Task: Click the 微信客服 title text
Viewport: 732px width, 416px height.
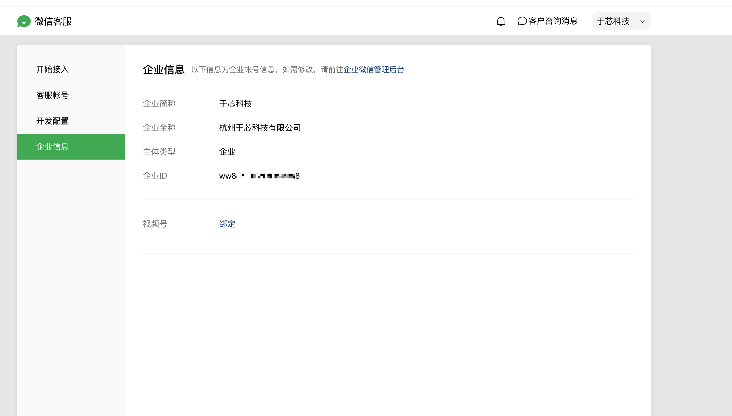Action: 53,21
